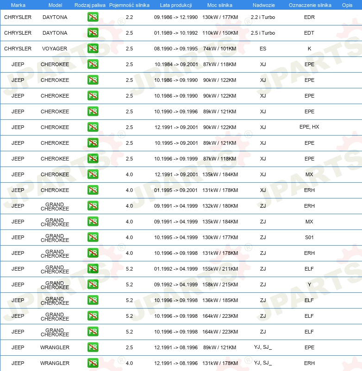Click the Oznaczenie silnika column header
Screen dimensions: 362x371
pyautogui.click(x=310, y=5)
